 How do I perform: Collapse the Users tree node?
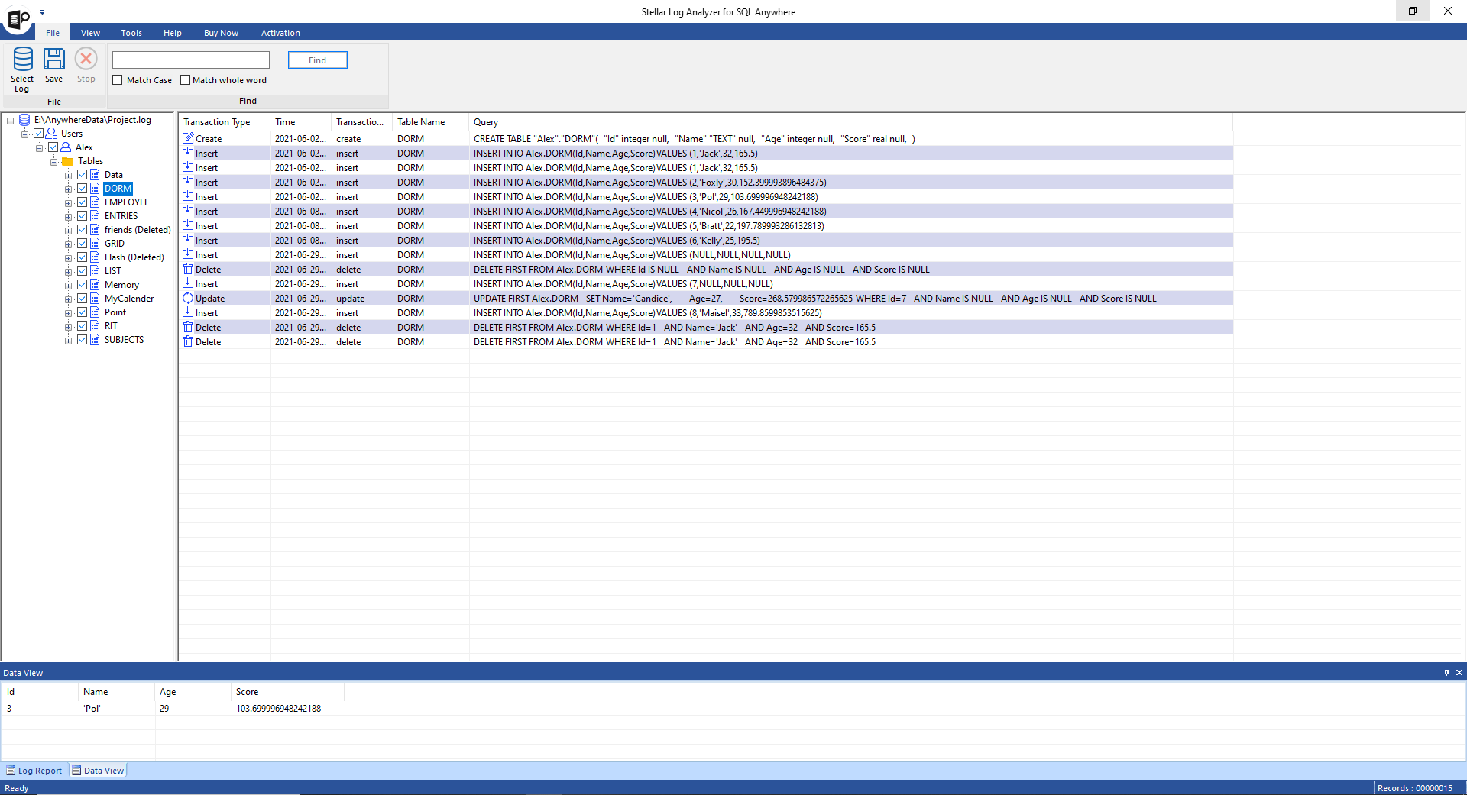click(24, 134)
